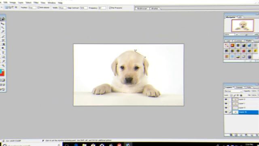Switch to the Paths tab
The width and height of the screenshot is (259, 146).
tap(249, 88)
